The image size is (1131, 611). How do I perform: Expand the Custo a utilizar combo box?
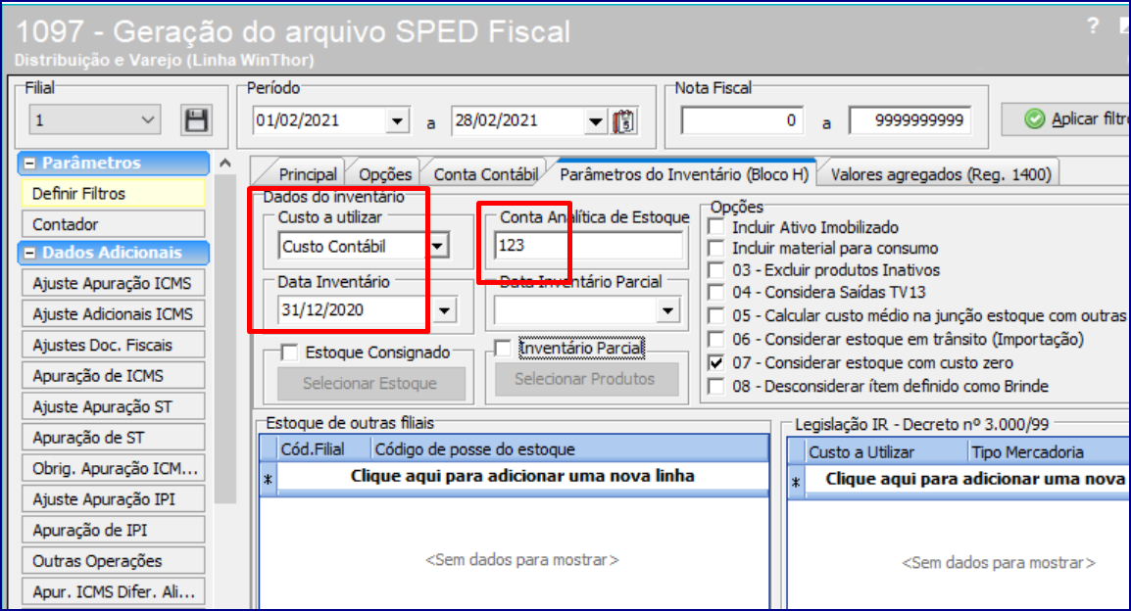pos(437,247)
